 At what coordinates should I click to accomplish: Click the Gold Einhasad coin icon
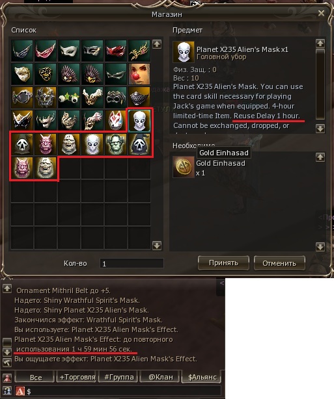pos(184,167)
